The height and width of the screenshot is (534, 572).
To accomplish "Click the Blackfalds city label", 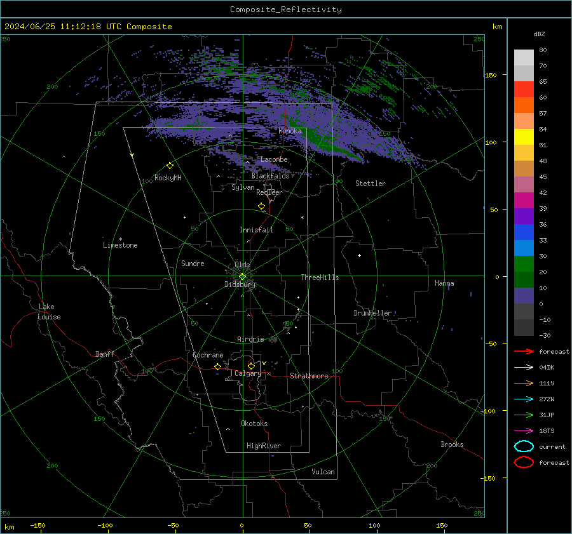I will [x=270, y=176].
